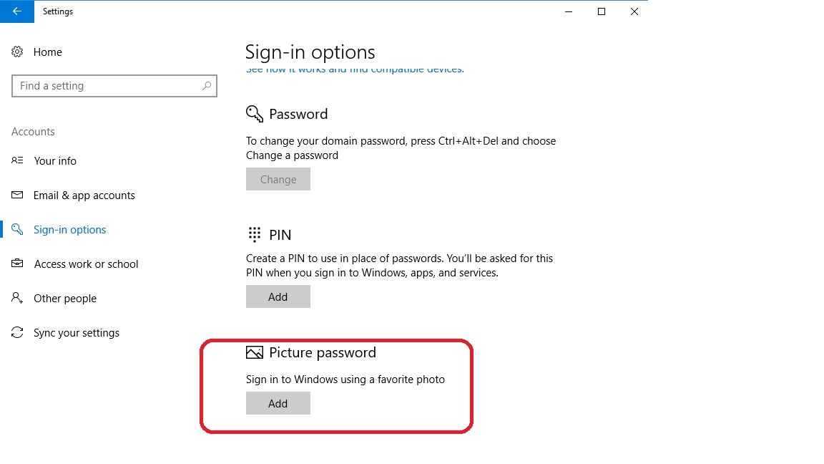Open the compatible devices link
Viewport: 824px width, 464px height.
click(355, 69)
